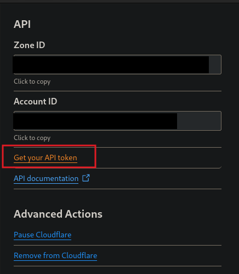Click the Get your API token link
The width and height of the screenshot is (239, 274).
45,158
